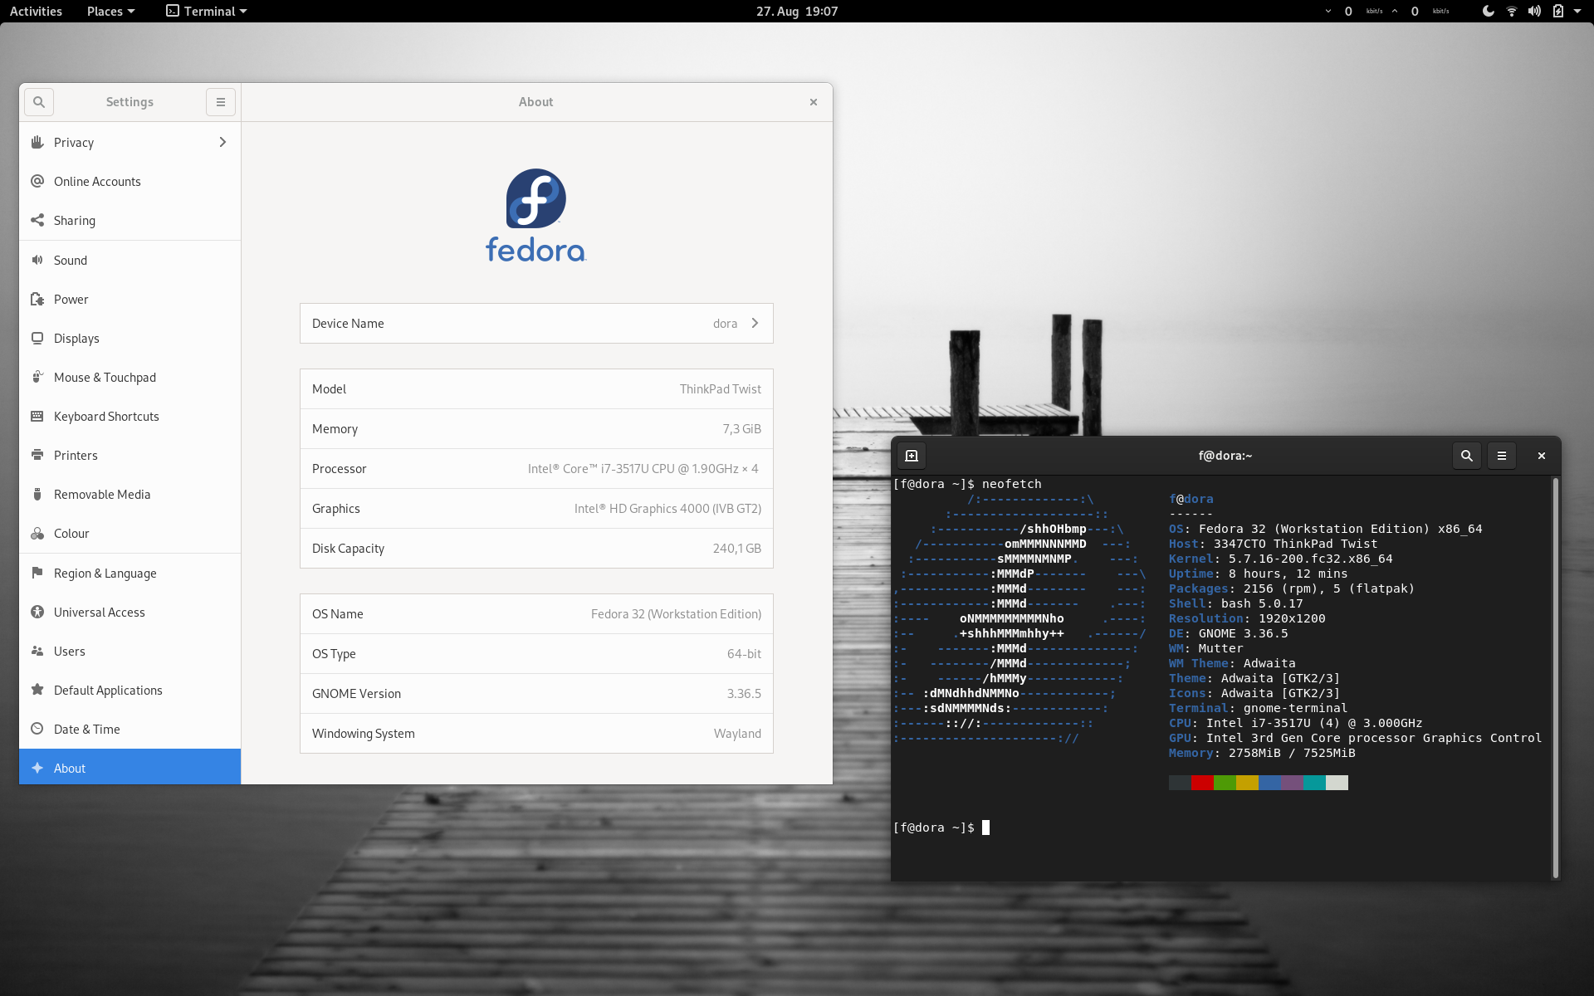Open the clock and calendar 27. Aug 19:07
The image size is (1594, 996).
click(796, 12)
